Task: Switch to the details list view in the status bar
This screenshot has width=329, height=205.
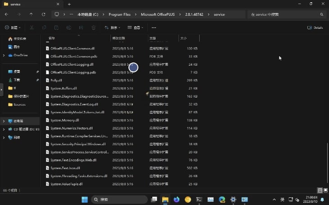Action: tap(320, 190)
